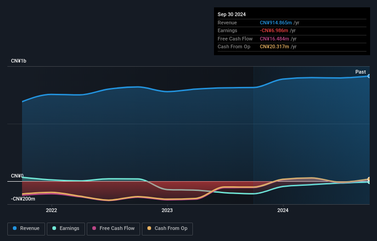The image size is (377, 241).
Task: Click the CN¥20.317m cash from op value
Action: coord(274,47)
